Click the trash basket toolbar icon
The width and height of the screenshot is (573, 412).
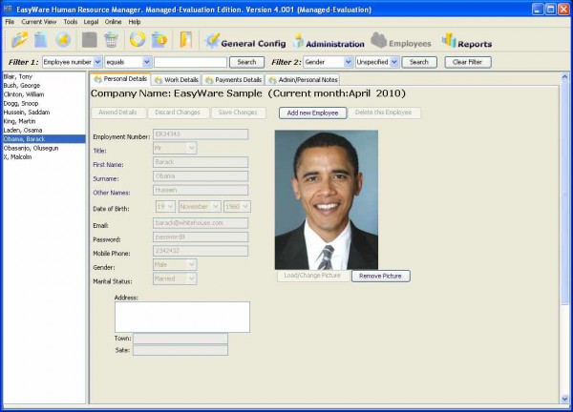pos(111,39)
